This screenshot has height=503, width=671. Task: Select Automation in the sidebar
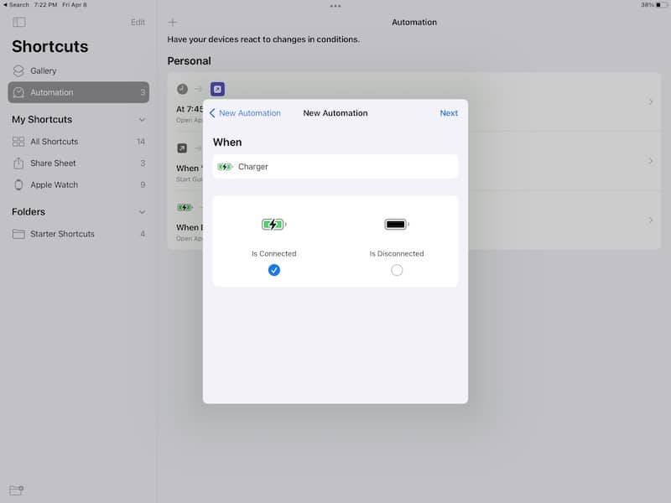tap(78, 92)
